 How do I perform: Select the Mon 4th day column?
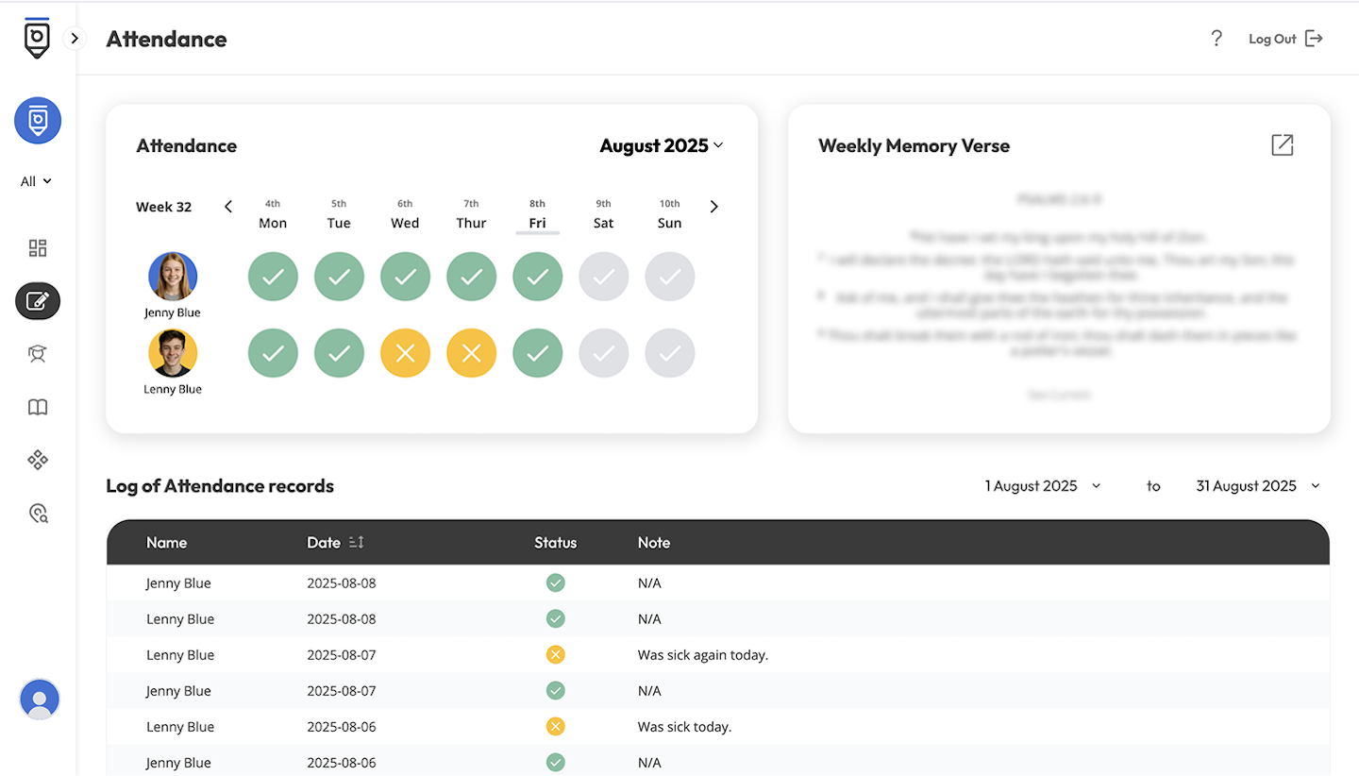tap(273, 214)
